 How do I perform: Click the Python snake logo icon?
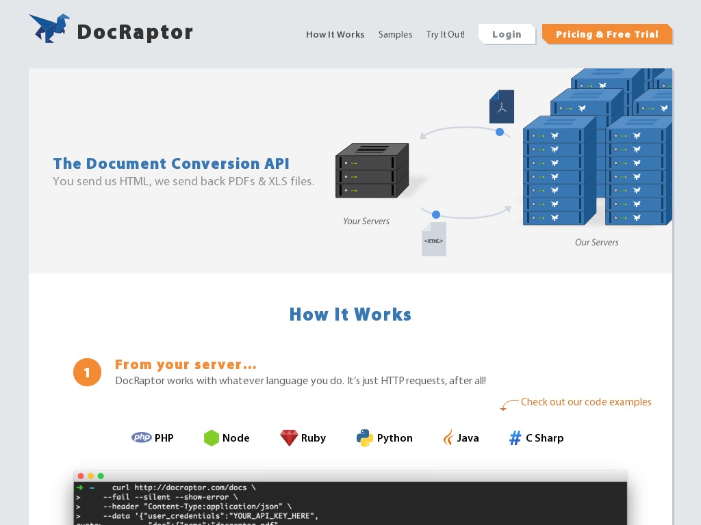pos(364,438)
